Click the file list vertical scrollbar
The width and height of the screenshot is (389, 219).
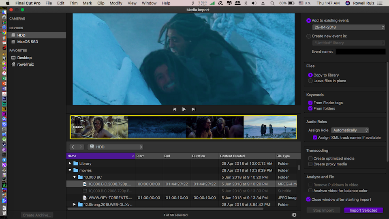pos(299,168)
